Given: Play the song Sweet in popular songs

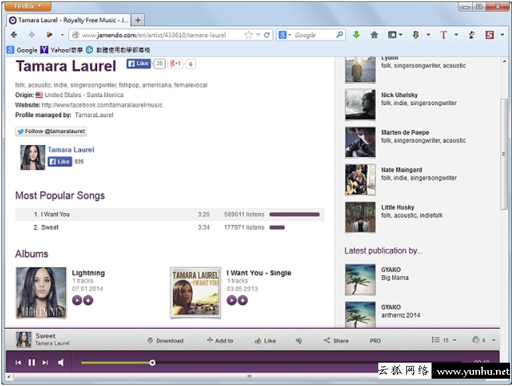Looking at the screenshot, I should (50, 228).
